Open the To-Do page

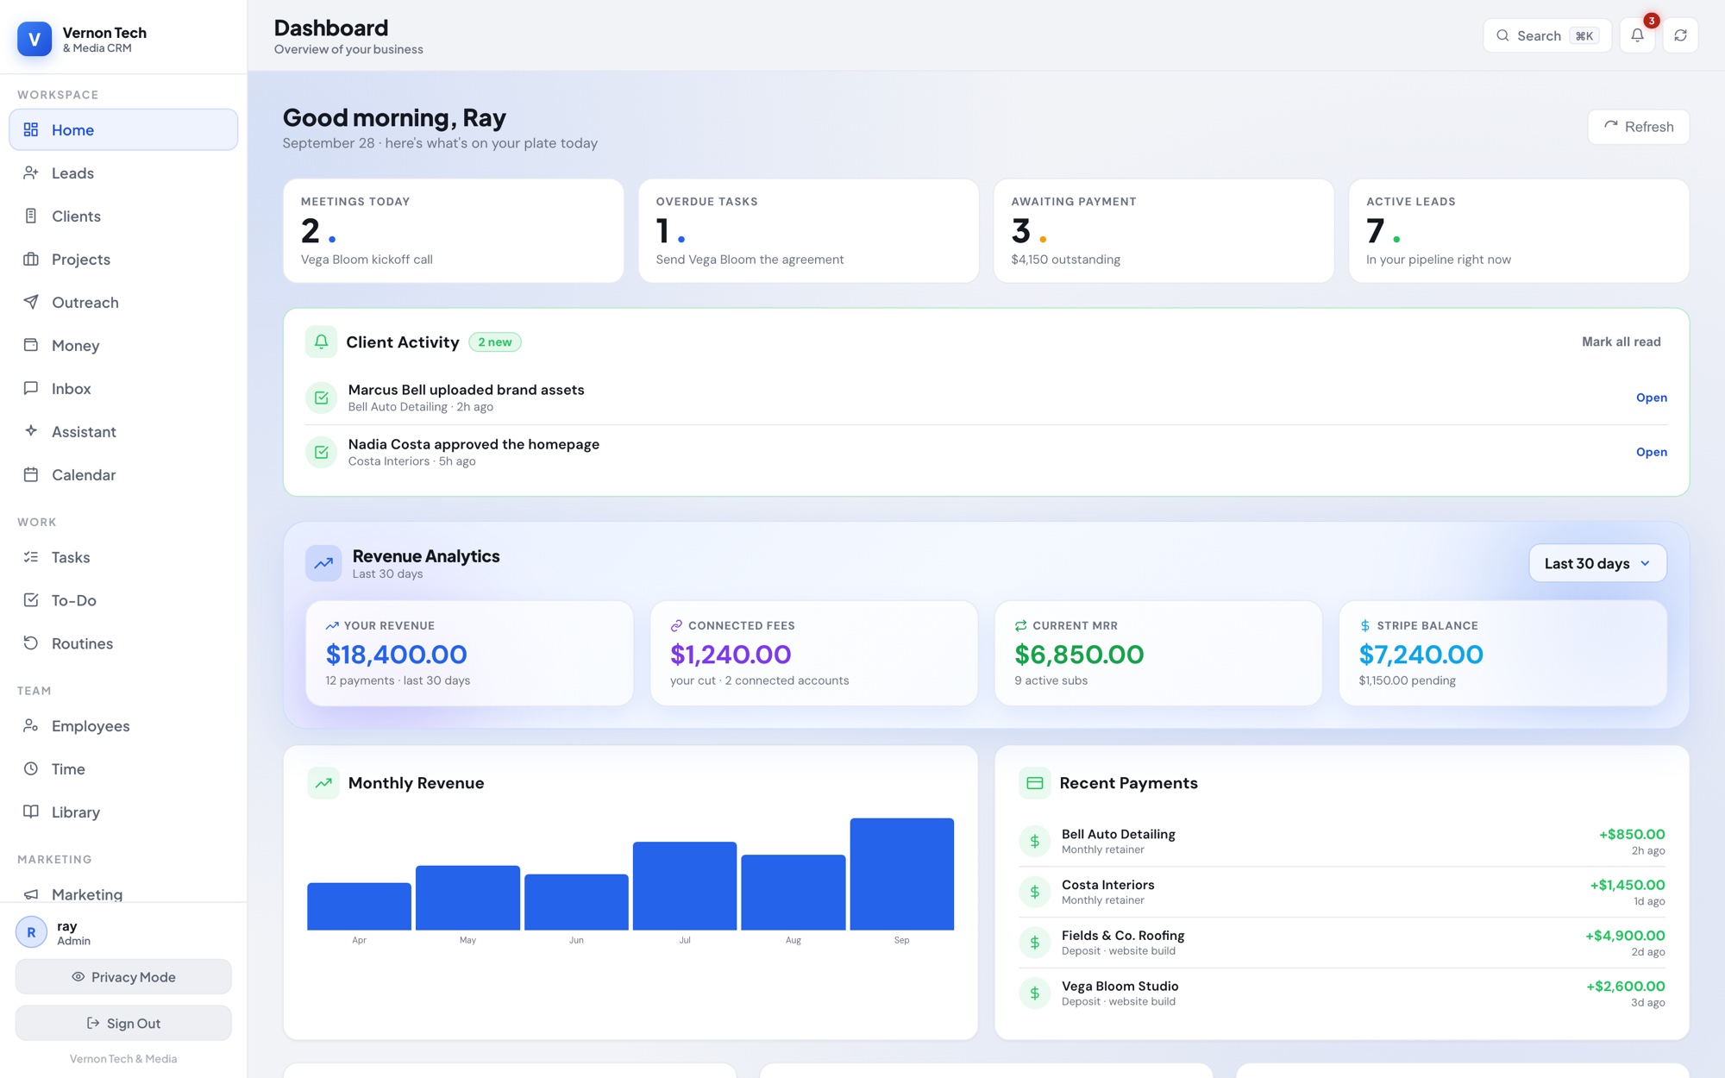[123, 600]
